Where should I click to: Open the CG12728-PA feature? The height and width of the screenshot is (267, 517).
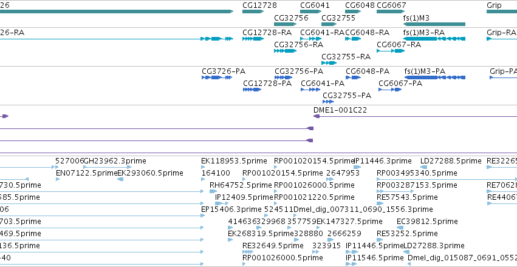coord(252,90)
